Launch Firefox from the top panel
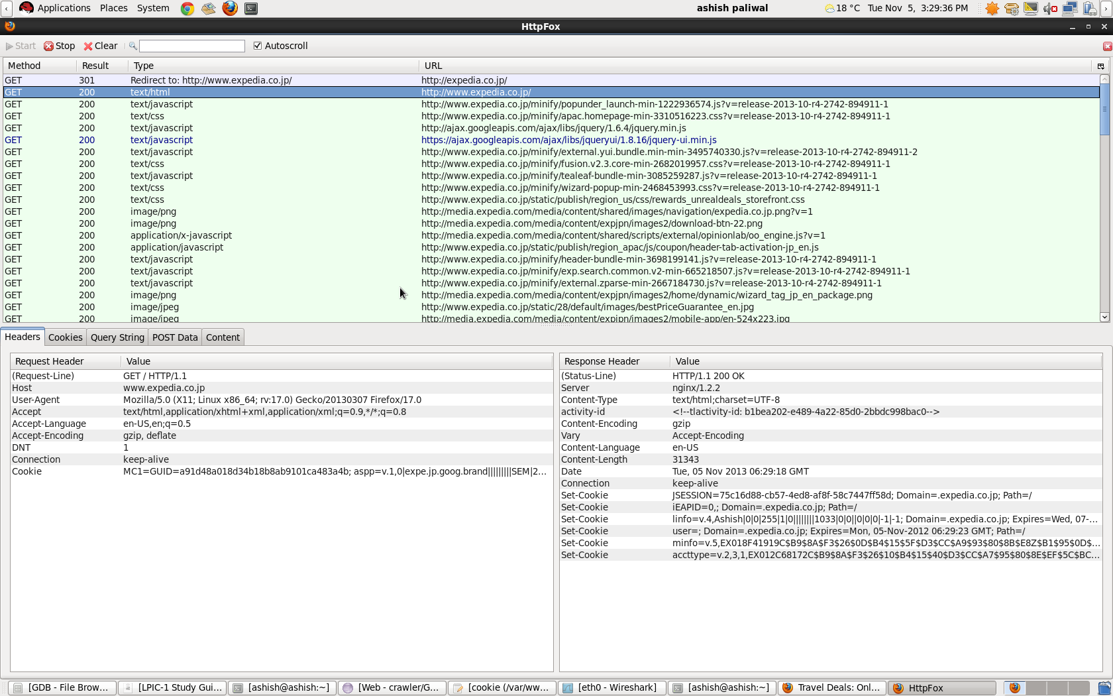Image resolution: width=1113 pixels, height=696 pixels. (x=230, y=9)
